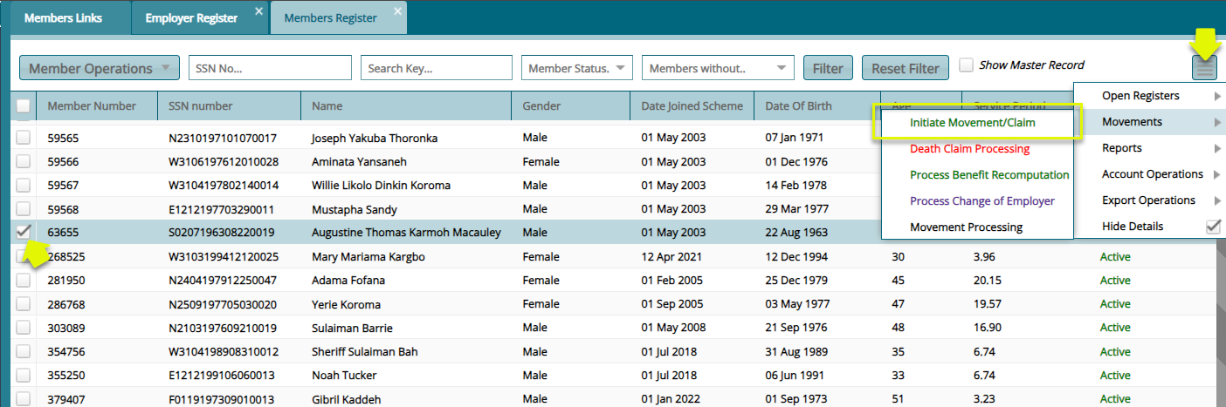
Task: Open the Member Operations dropdown
Action: (100, 68)
